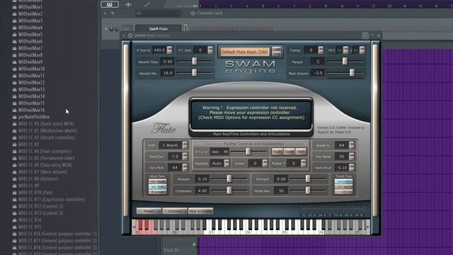This screenshot has width=453, height=255.
Task: Click the Compressor value field 4.00
Action: pos(202,191)
